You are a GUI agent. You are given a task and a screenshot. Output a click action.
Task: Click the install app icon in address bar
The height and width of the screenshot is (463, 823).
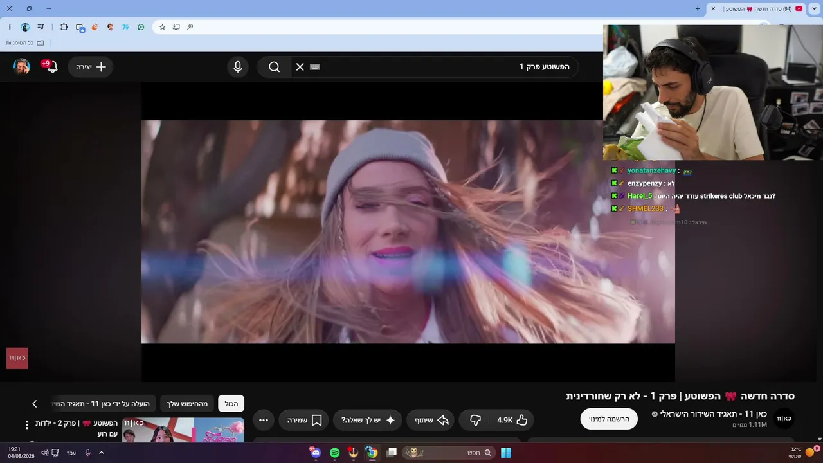pyautogui.click(x=176, y=27)
